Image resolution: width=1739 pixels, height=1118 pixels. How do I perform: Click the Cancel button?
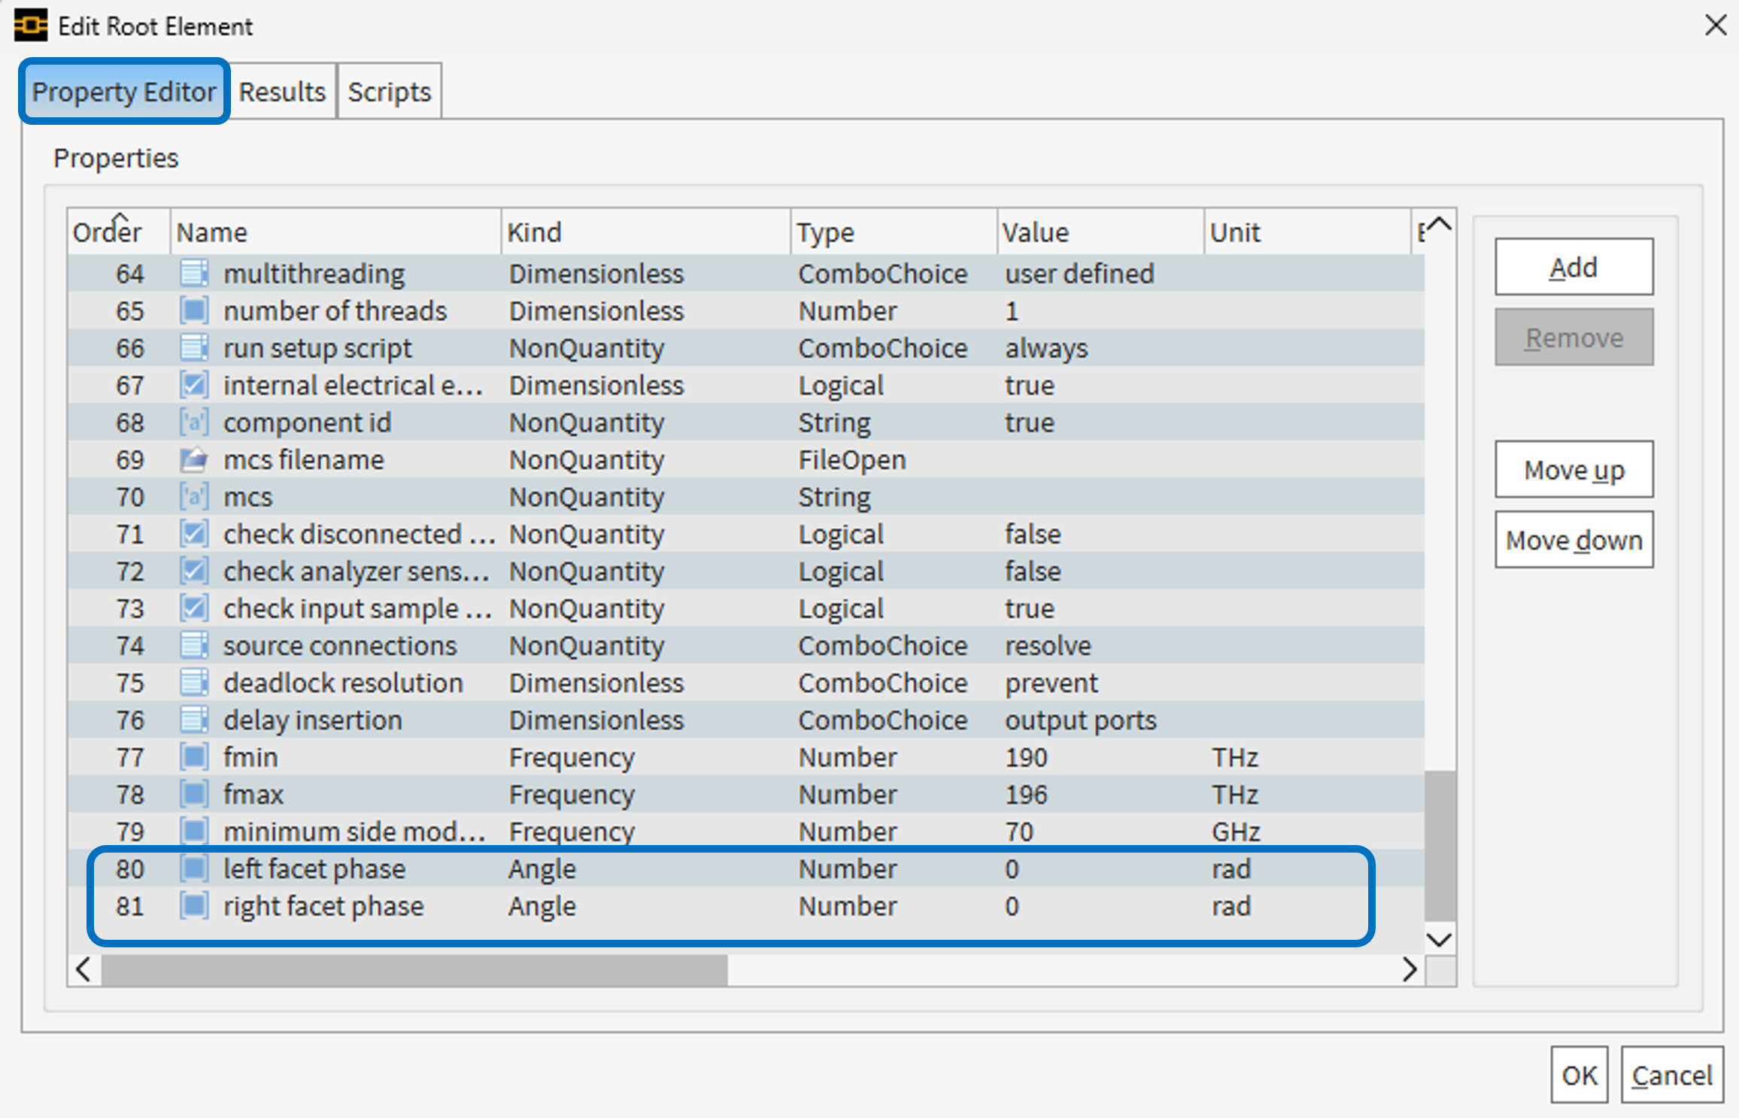pos(1672,1075)
